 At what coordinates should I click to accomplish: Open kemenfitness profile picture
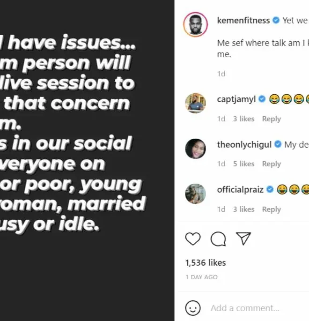tap(196, 24)
